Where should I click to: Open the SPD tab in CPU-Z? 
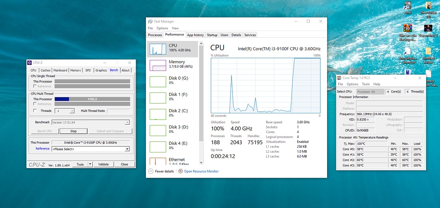(88, 70)
